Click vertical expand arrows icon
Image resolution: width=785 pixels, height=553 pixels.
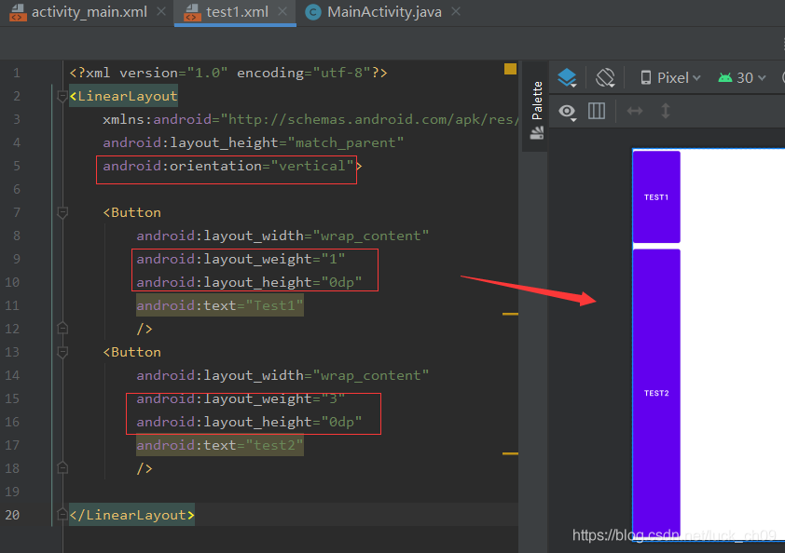666,111
